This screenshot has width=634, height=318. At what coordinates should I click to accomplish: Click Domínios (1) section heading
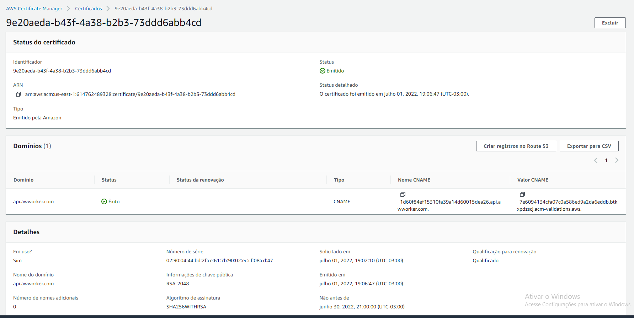32,146
